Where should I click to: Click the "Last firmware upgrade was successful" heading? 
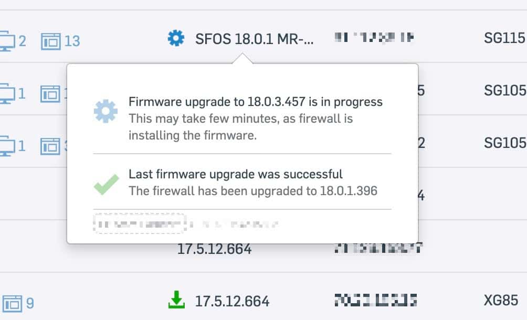point(236,174)
